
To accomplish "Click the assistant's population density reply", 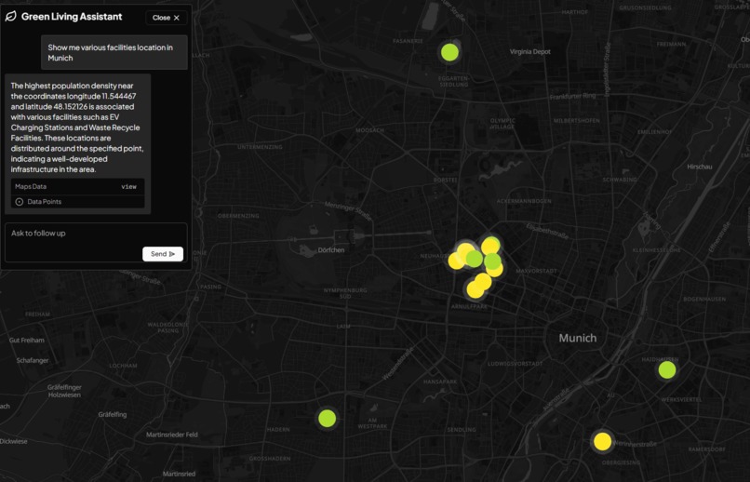I will 77,127.
